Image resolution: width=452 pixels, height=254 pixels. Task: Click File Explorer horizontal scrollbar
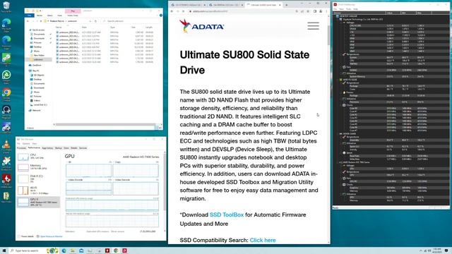(105, 125)
